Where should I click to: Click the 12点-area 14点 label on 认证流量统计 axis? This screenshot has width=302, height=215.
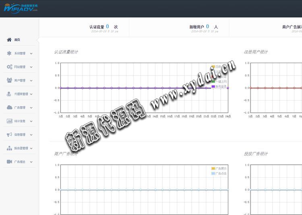click(155, 116)
